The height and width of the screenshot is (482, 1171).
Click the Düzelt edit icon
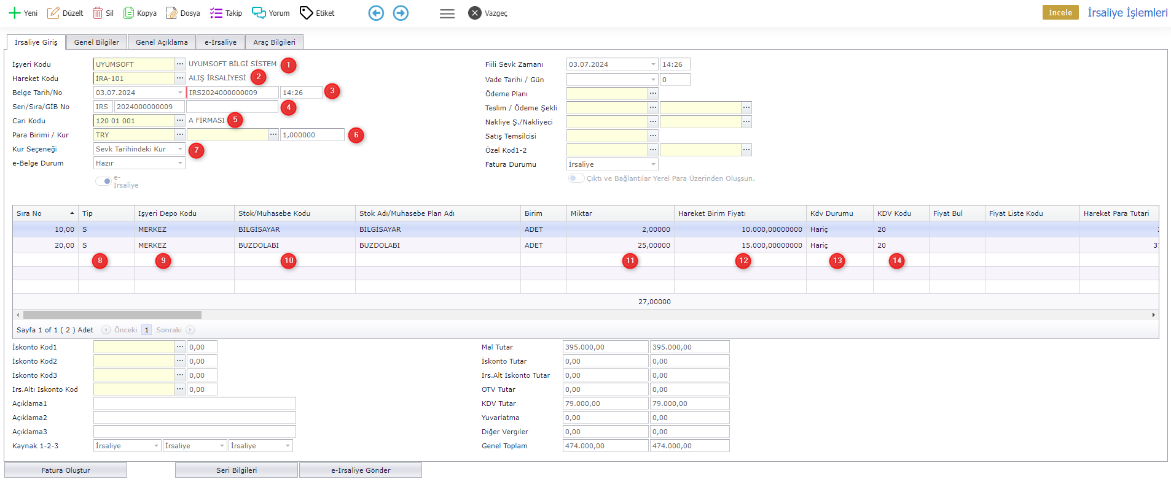tap(53, 13)
